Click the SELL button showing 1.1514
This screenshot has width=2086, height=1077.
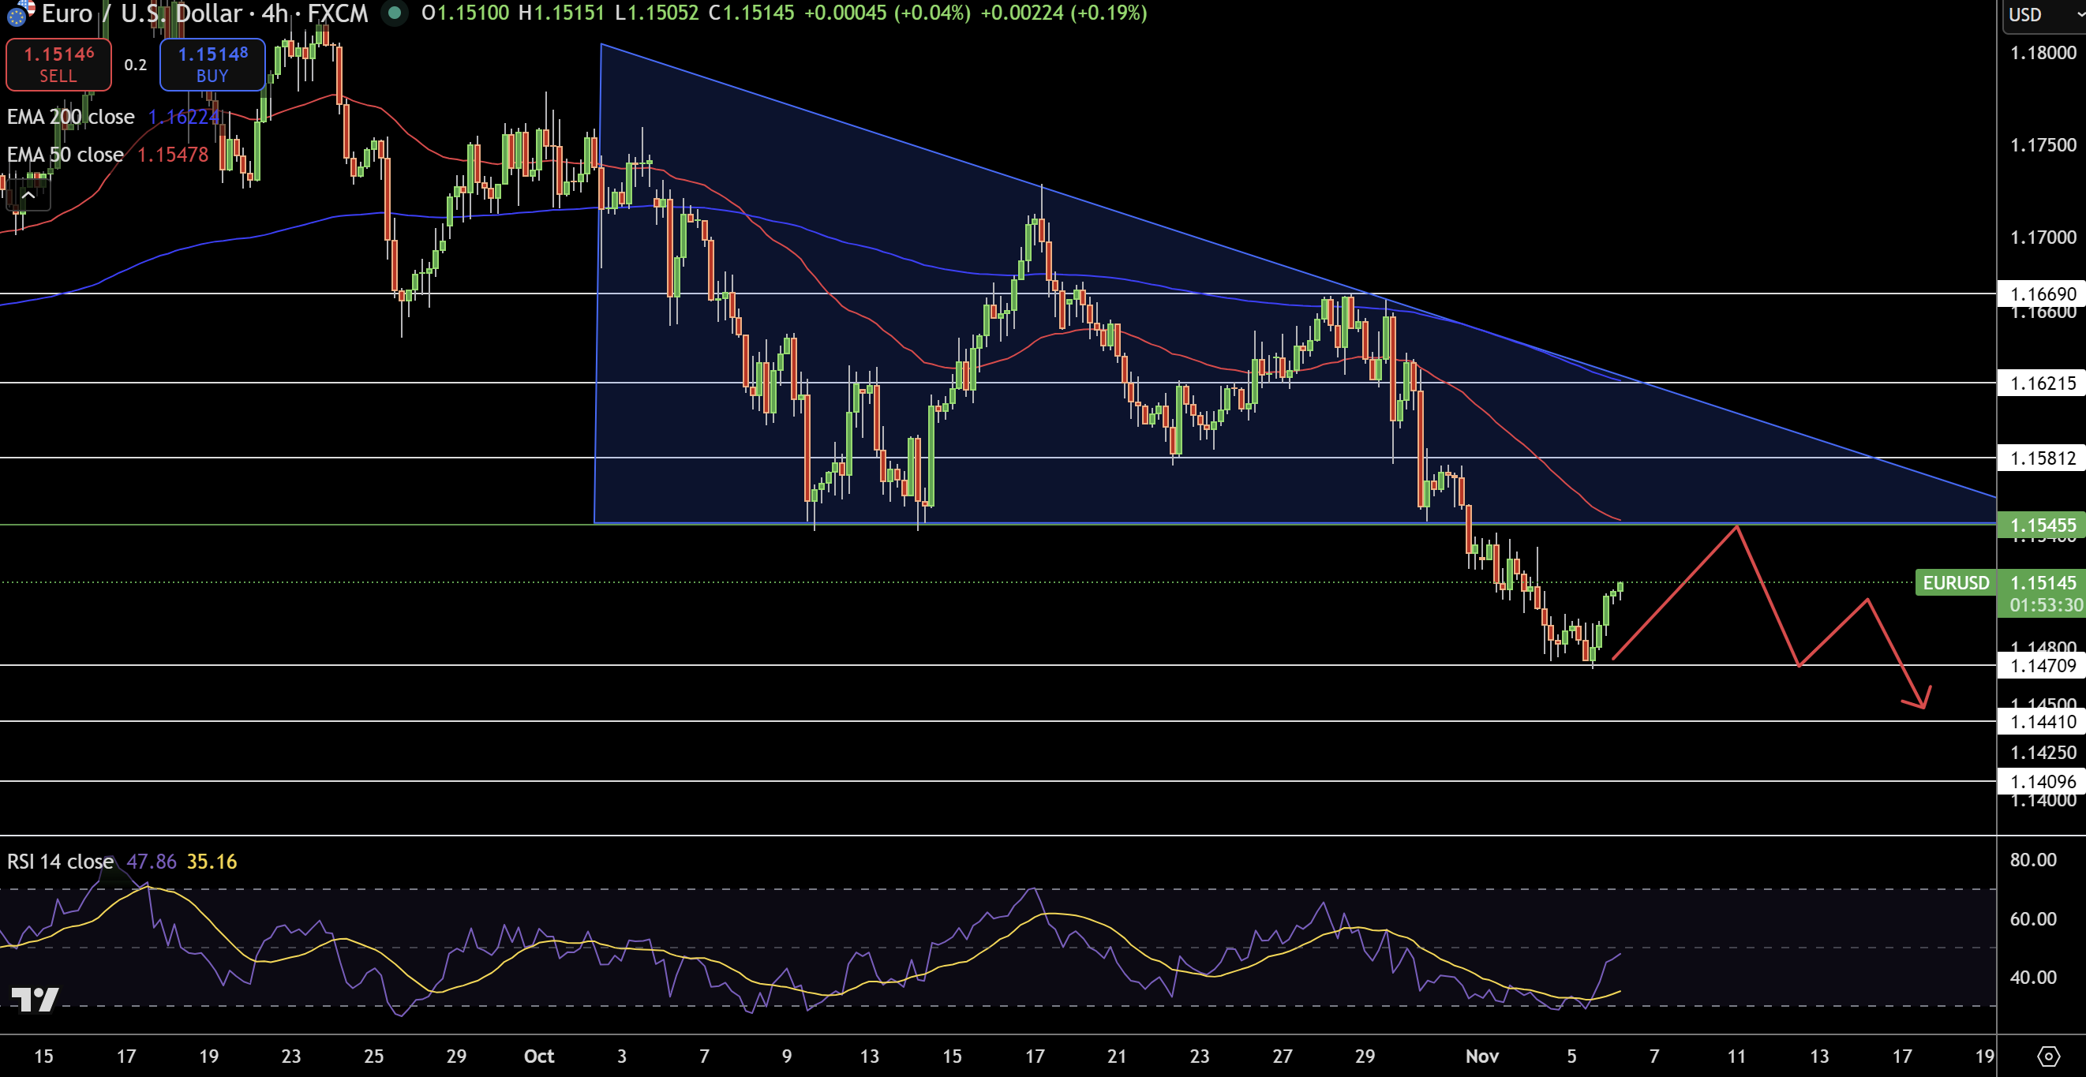click(x=58, y=64)
